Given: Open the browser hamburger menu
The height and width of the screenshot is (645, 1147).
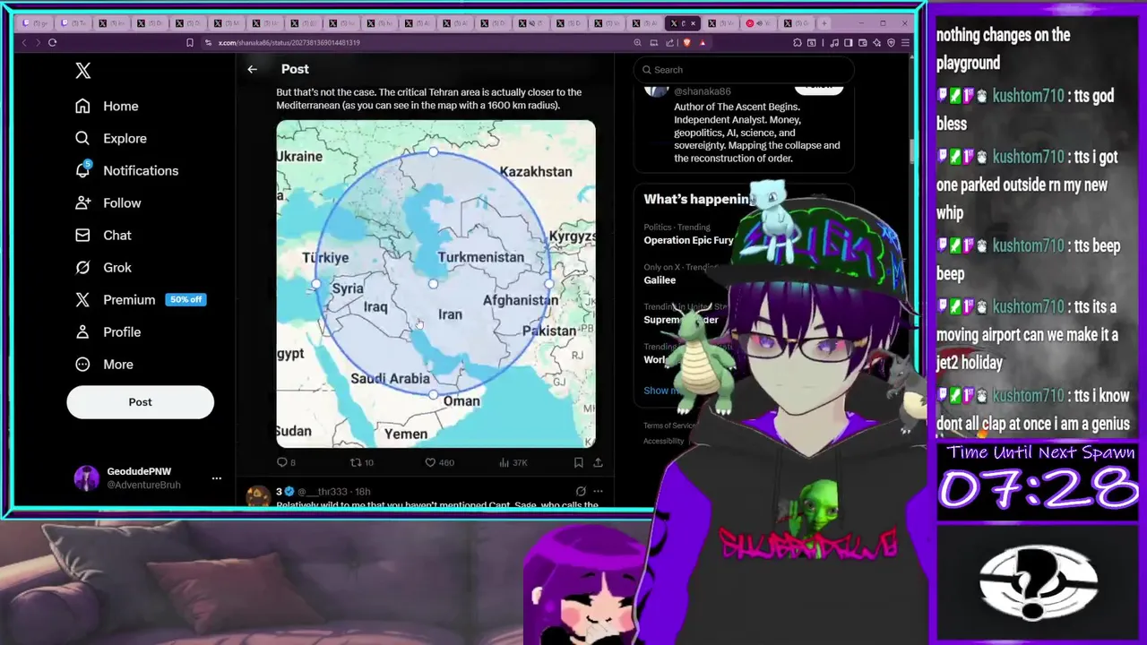Looking at the screenshot, I should (x=906, y=42).
